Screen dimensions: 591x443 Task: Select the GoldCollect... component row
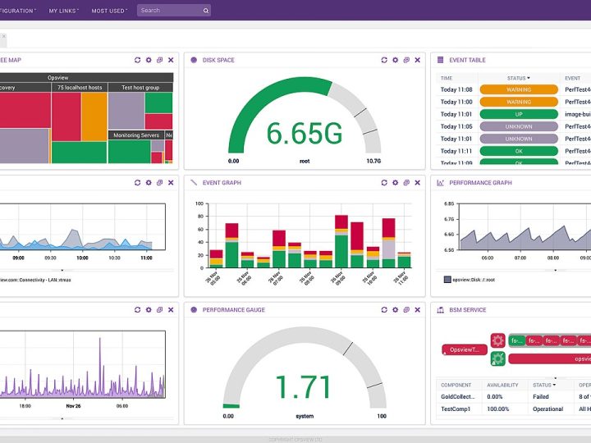point(513,397)
